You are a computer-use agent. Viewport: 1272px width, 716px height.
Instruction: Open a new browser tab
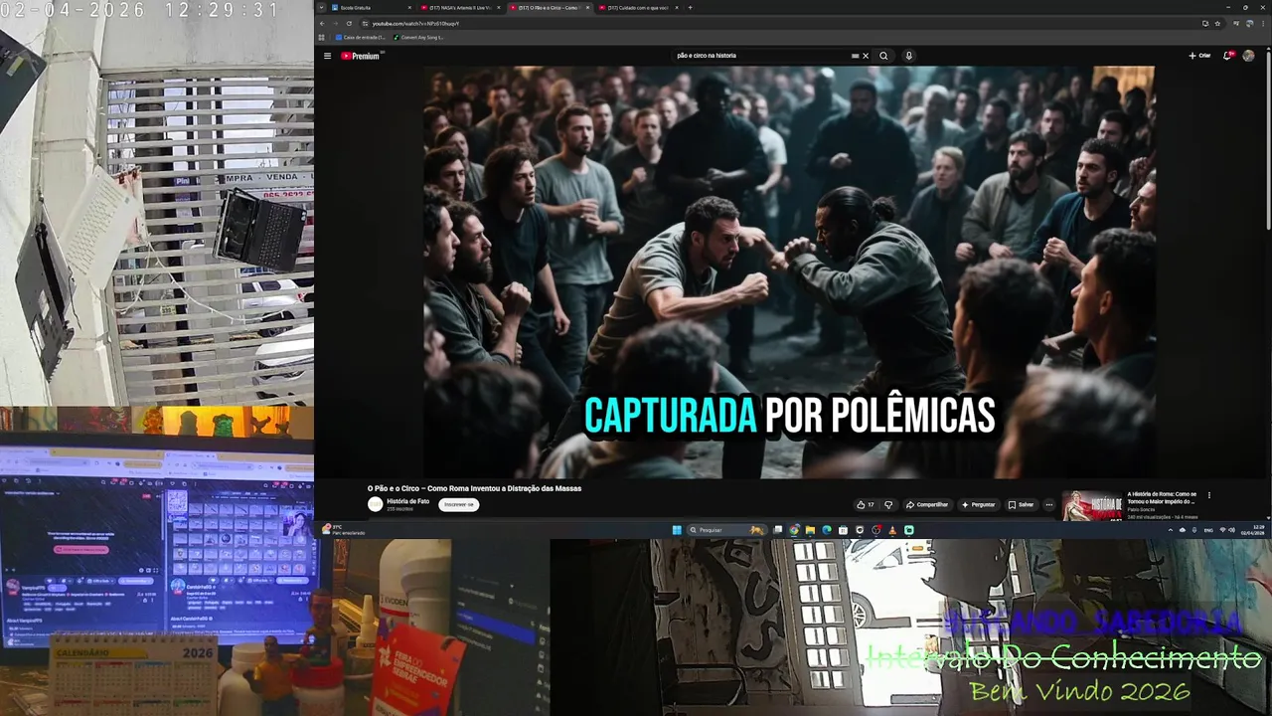[691, 7]
